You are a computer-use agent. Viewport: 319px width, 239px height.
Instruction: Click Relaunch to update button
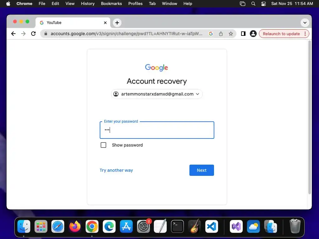click(x=281, y=34)
